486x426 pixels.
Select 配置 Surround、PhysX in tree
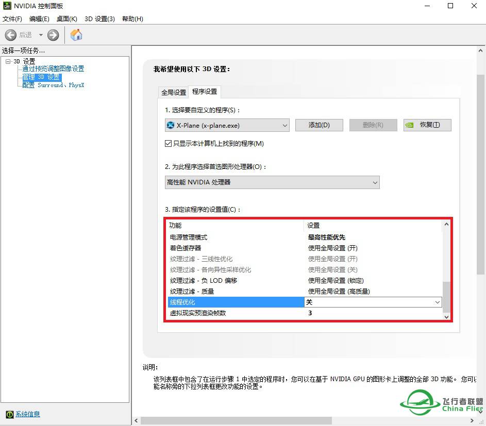pos(53,85)
